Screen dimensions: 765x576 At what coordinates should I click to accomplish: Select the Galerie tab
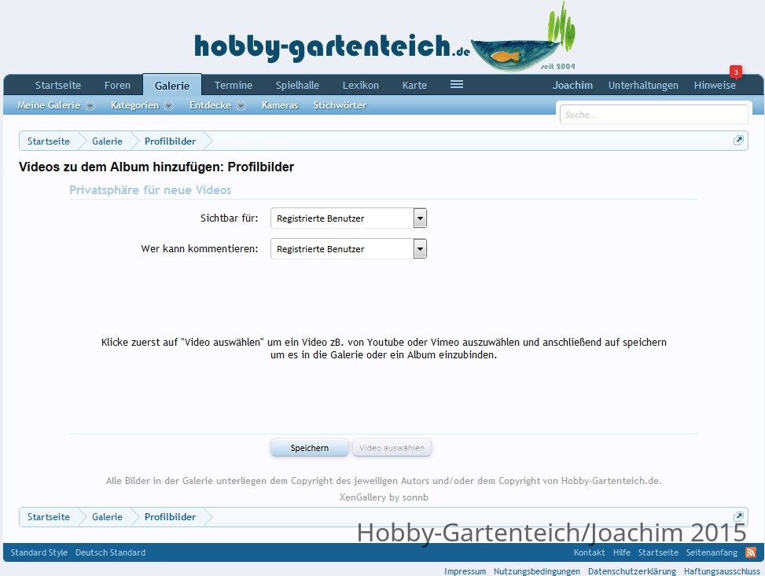[171, 85]
